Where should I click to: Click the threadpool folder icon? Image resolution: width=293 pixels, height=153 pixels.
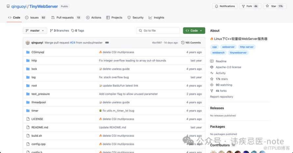pos(28,102)
